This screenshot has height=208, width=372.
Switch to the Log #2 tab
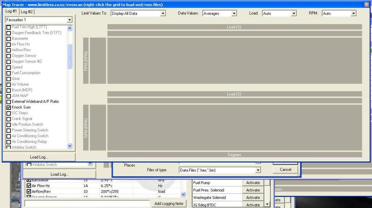(27, 12)
